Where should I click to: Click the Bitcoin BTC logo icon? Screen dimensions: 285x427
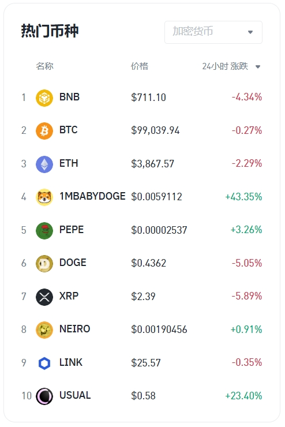pyautogui.click(x=44, y=131)
